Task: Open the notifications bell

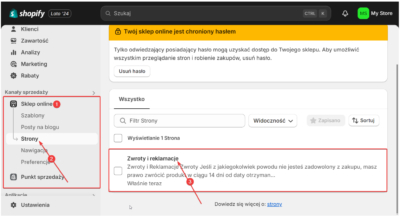Action: pos(345,13)
